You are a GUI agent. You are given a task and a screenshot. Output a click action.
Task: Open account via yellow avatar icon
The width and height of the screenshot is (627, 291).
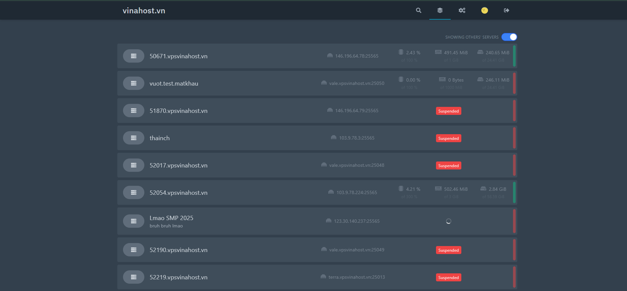(x=484, y=10)
